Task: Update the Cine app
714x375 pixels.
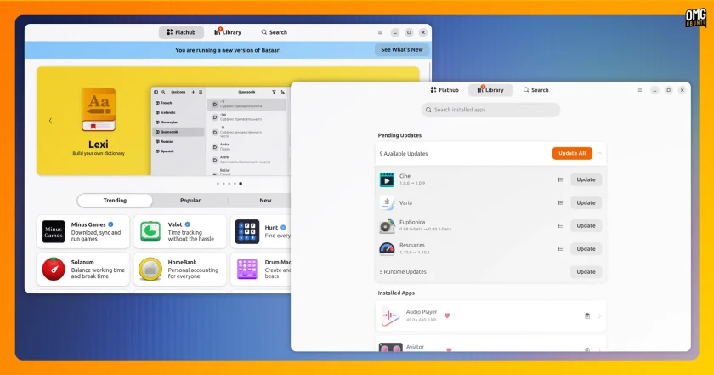Action: pos(586,180)
